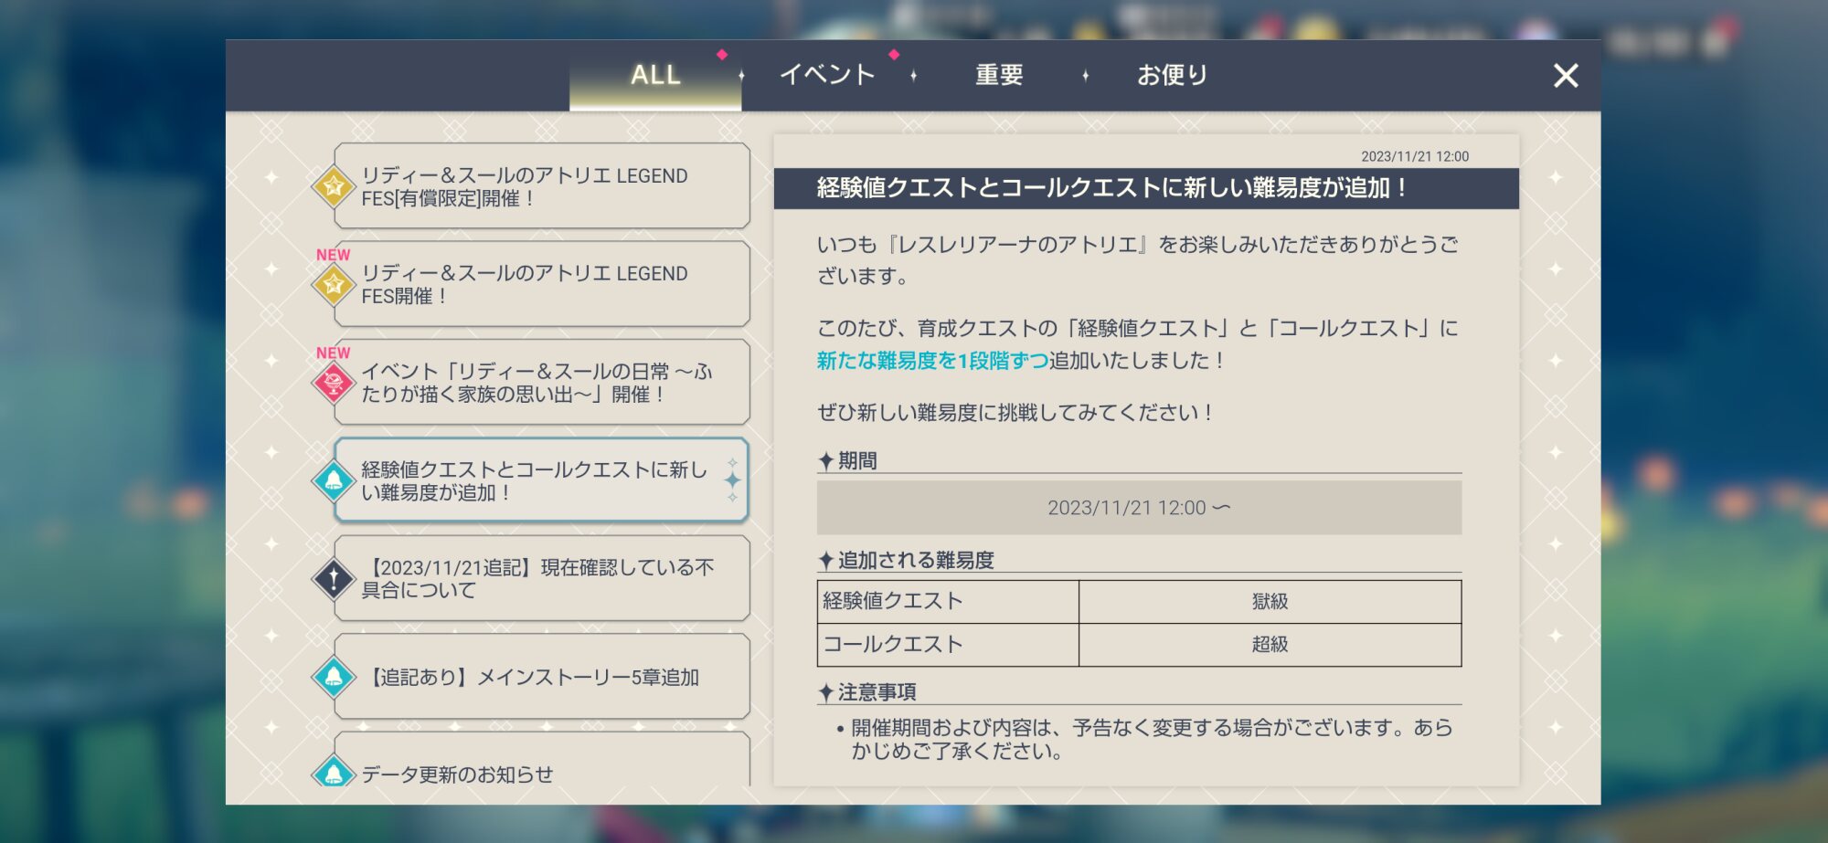Select notice 経験値クエストとコールクエストに新しい難易度が追加

tap(542, 480)
